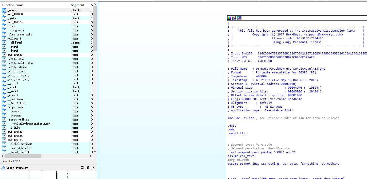Click the node color picker icon

(x=229, y=18)
